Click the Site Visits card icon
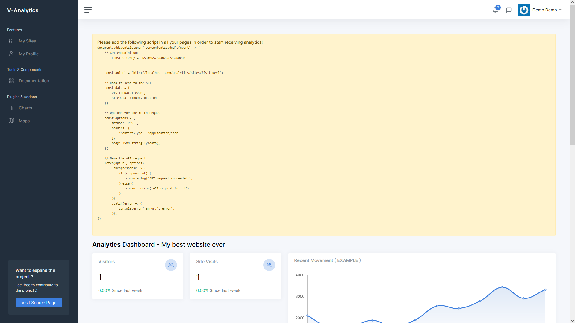 [269, 265]
